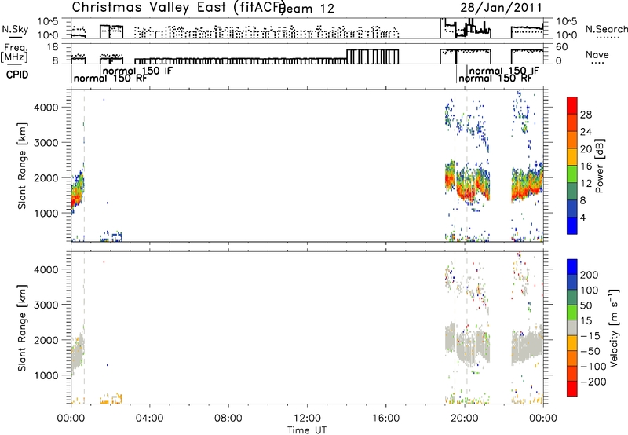Select the "N.Sky" axis label
The image size is (628, 435).
(x=15, y=29)
